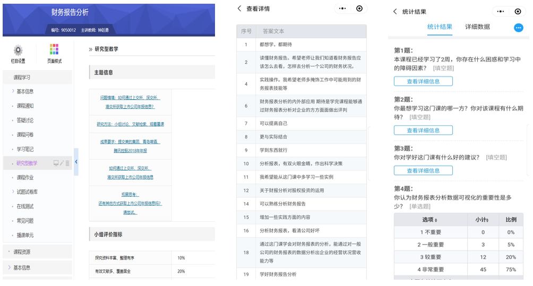Image resolution: width=533 pixels, height=286 pixels.
Task: Click the trash delete icon beside 研究型教学
Action: (x=67, y=163)
